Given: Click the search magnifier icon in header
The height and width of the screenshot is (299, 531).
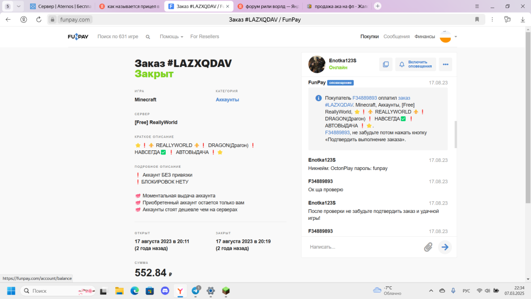Looking at the screenshot, I should [148, 37].
